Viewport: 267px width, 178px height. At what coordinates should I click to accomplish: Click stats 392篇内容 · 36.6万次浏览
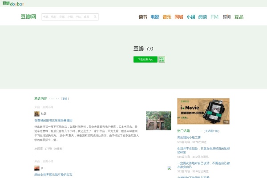pyautogui.click(x=193, y=171)
